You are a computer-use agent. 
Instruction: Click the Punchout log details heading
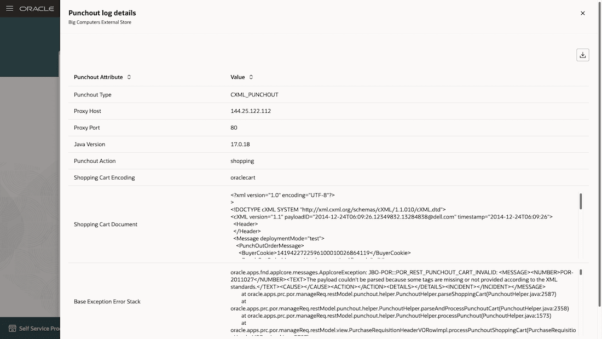(102, 13)
